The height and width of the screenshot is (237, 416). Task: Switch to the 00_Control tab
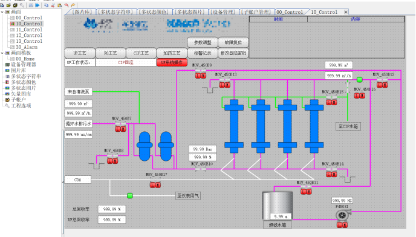290,12
